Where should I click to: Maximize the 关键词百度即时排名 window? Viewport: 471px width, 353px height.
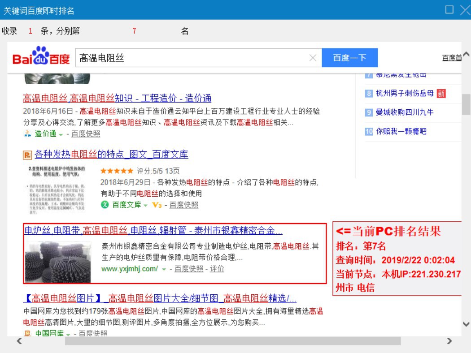click(449, 9)
